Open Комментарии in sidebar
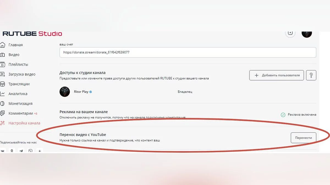The image size is (330, 185). tap(21, 113)
